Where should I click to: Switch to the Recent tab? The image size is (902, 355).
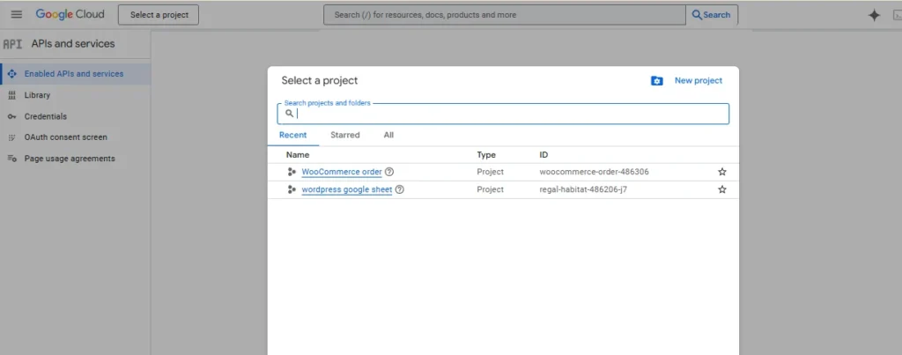292,135
